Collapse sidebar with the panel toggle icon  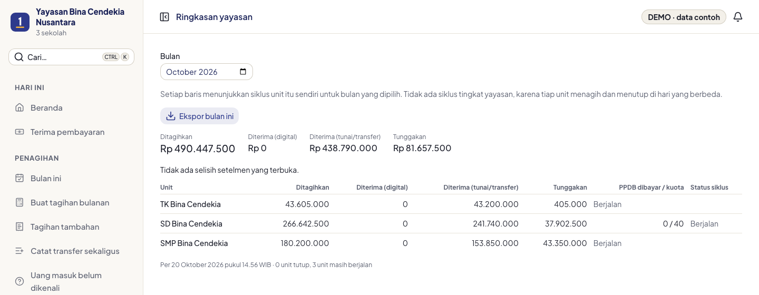pyautogui.click(x=164, y=17)
